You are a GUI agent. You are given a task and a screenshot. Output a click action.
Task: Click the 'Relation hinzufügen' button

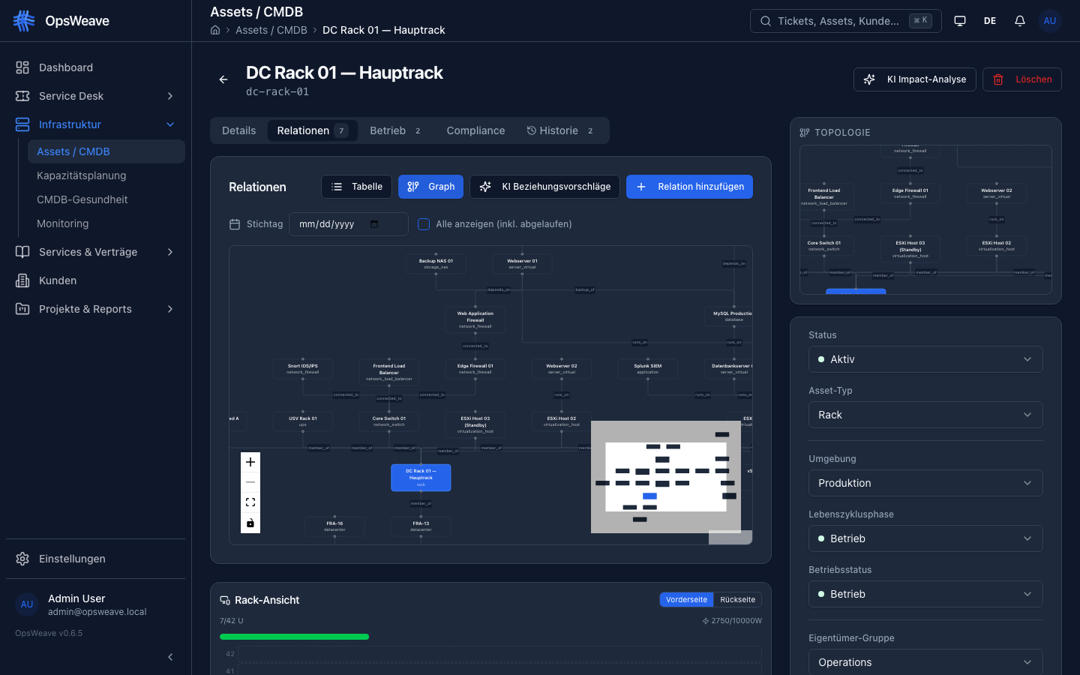[689, 187]
